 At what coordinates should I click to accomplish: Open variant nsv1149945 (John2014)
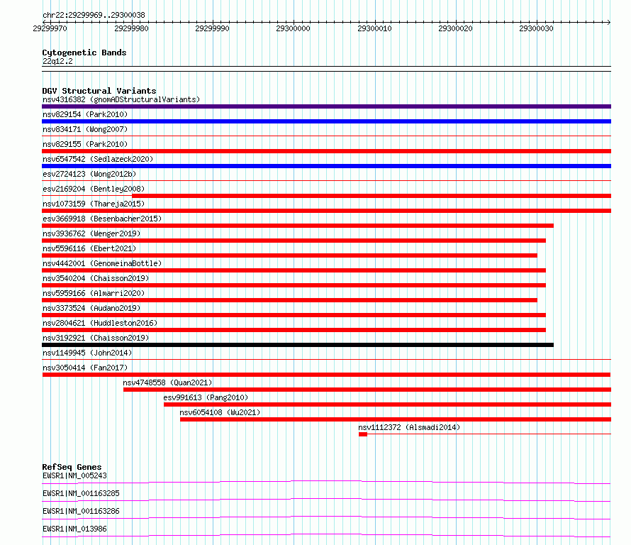(x=87, y=353)
